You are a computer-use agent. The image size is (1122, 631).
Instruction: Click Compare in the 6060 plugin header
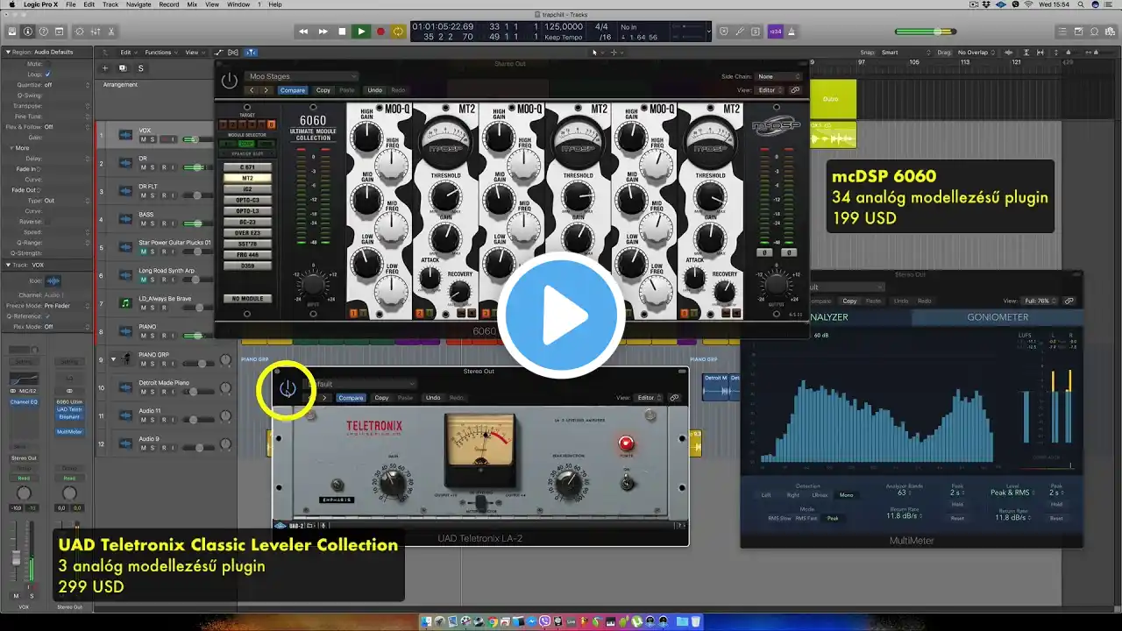point(293,90)
